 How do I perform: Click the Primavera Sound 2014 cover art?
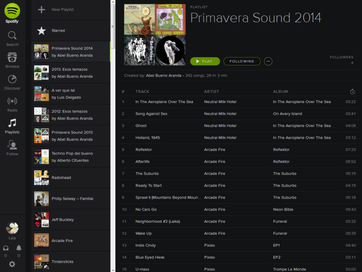155,35
